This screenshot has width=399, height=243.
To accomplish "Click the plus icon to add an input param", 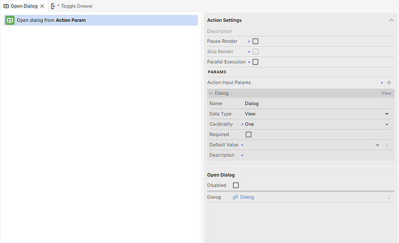I will point(389,83).
